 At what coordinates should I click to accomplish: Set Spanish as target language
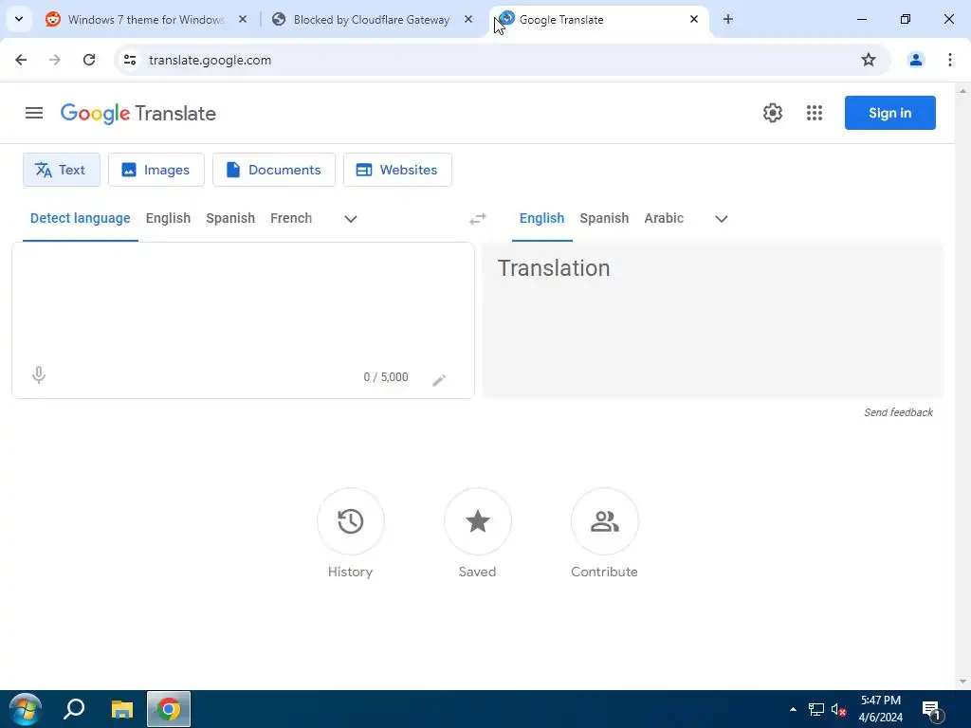coord(604,219)
